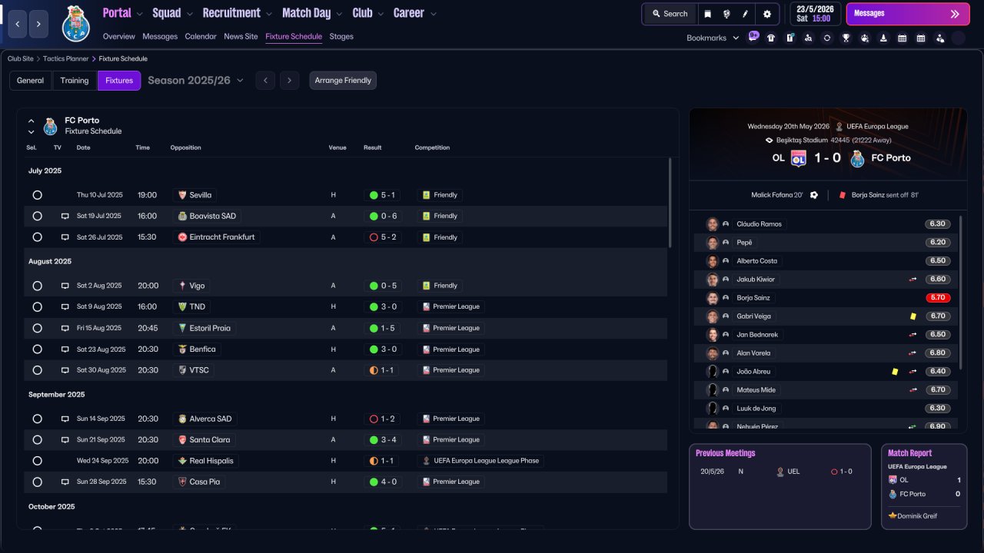Click the Friendly competition icon in the Vigo row
This screenshot has width=984, height=553.
[x=426, y=286]
